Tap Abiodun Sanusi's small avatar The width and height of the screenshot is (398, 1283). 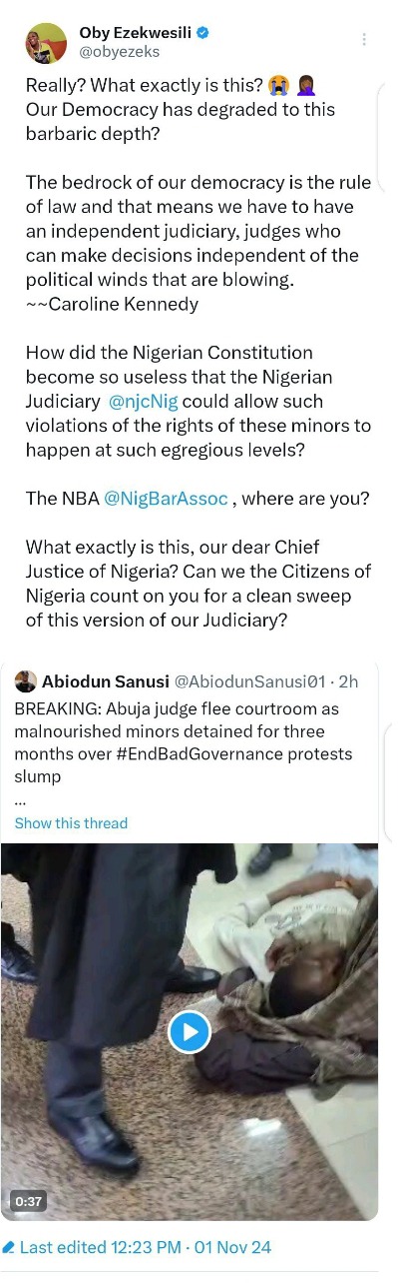point(26,681)
